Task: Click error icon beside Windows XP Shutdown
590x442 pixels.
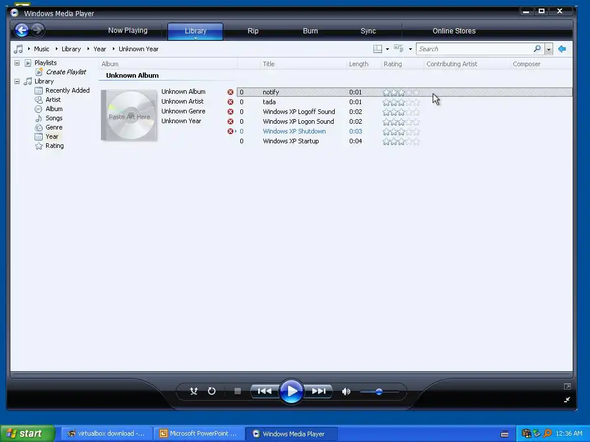Action: 230,131
